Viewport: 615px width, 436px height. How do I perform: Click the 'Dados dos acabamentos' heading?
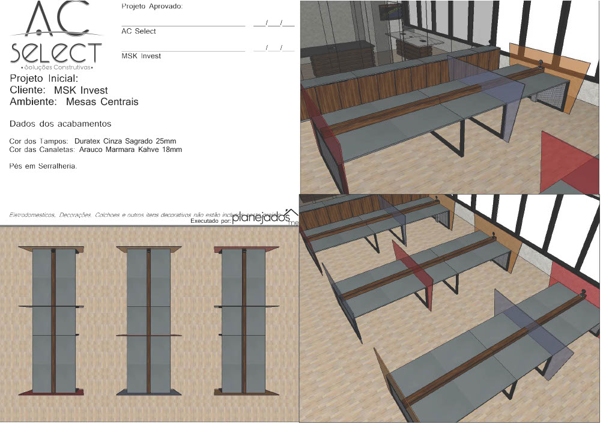pos(60,124)
